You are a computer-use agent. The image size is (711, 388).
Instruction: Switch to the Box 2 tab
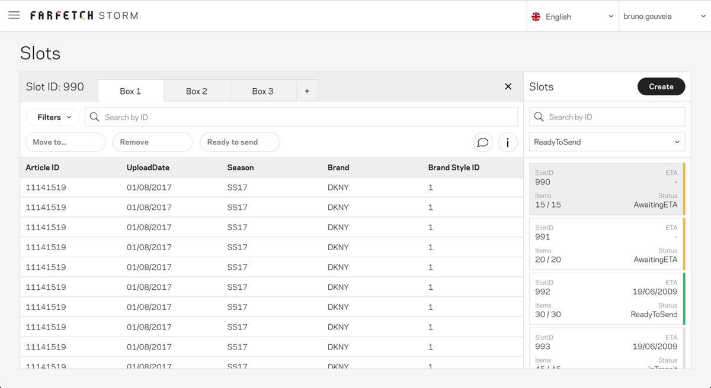point(197,90)
